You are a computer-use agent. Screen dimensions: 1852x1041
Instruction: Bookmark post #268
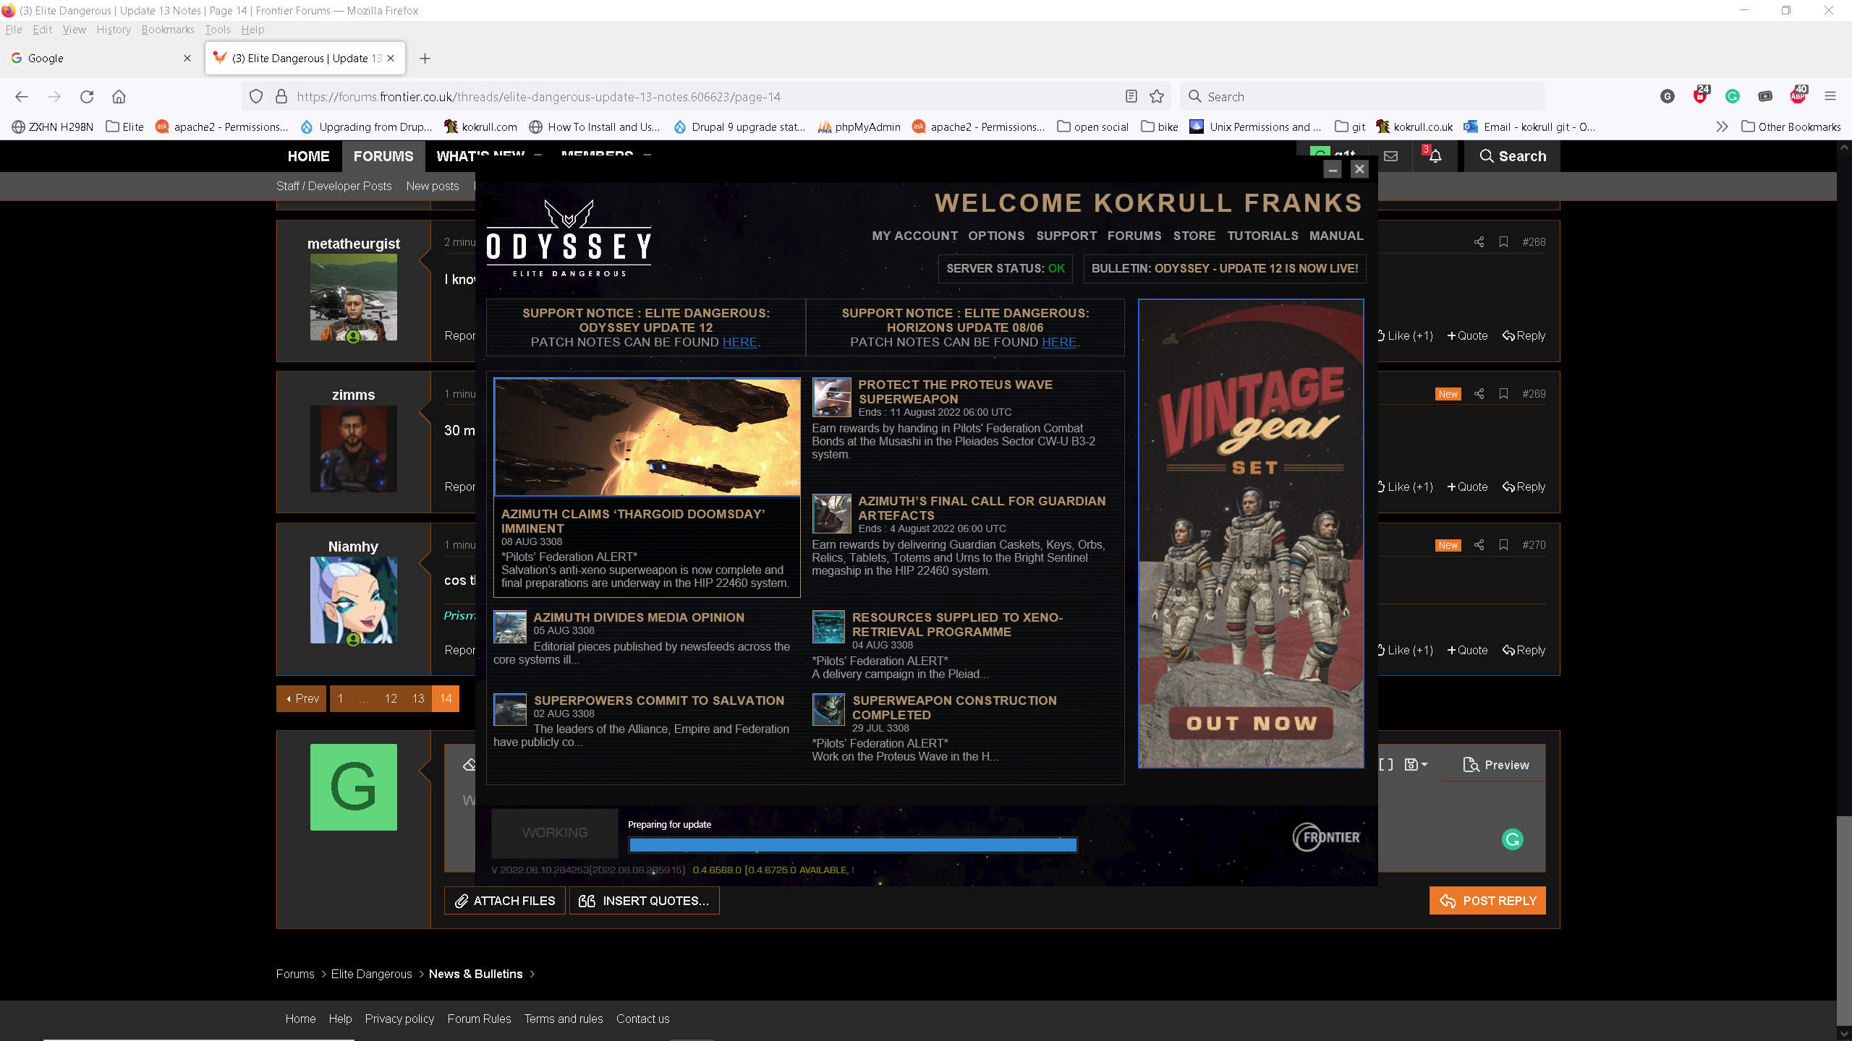pos(1503,242)
